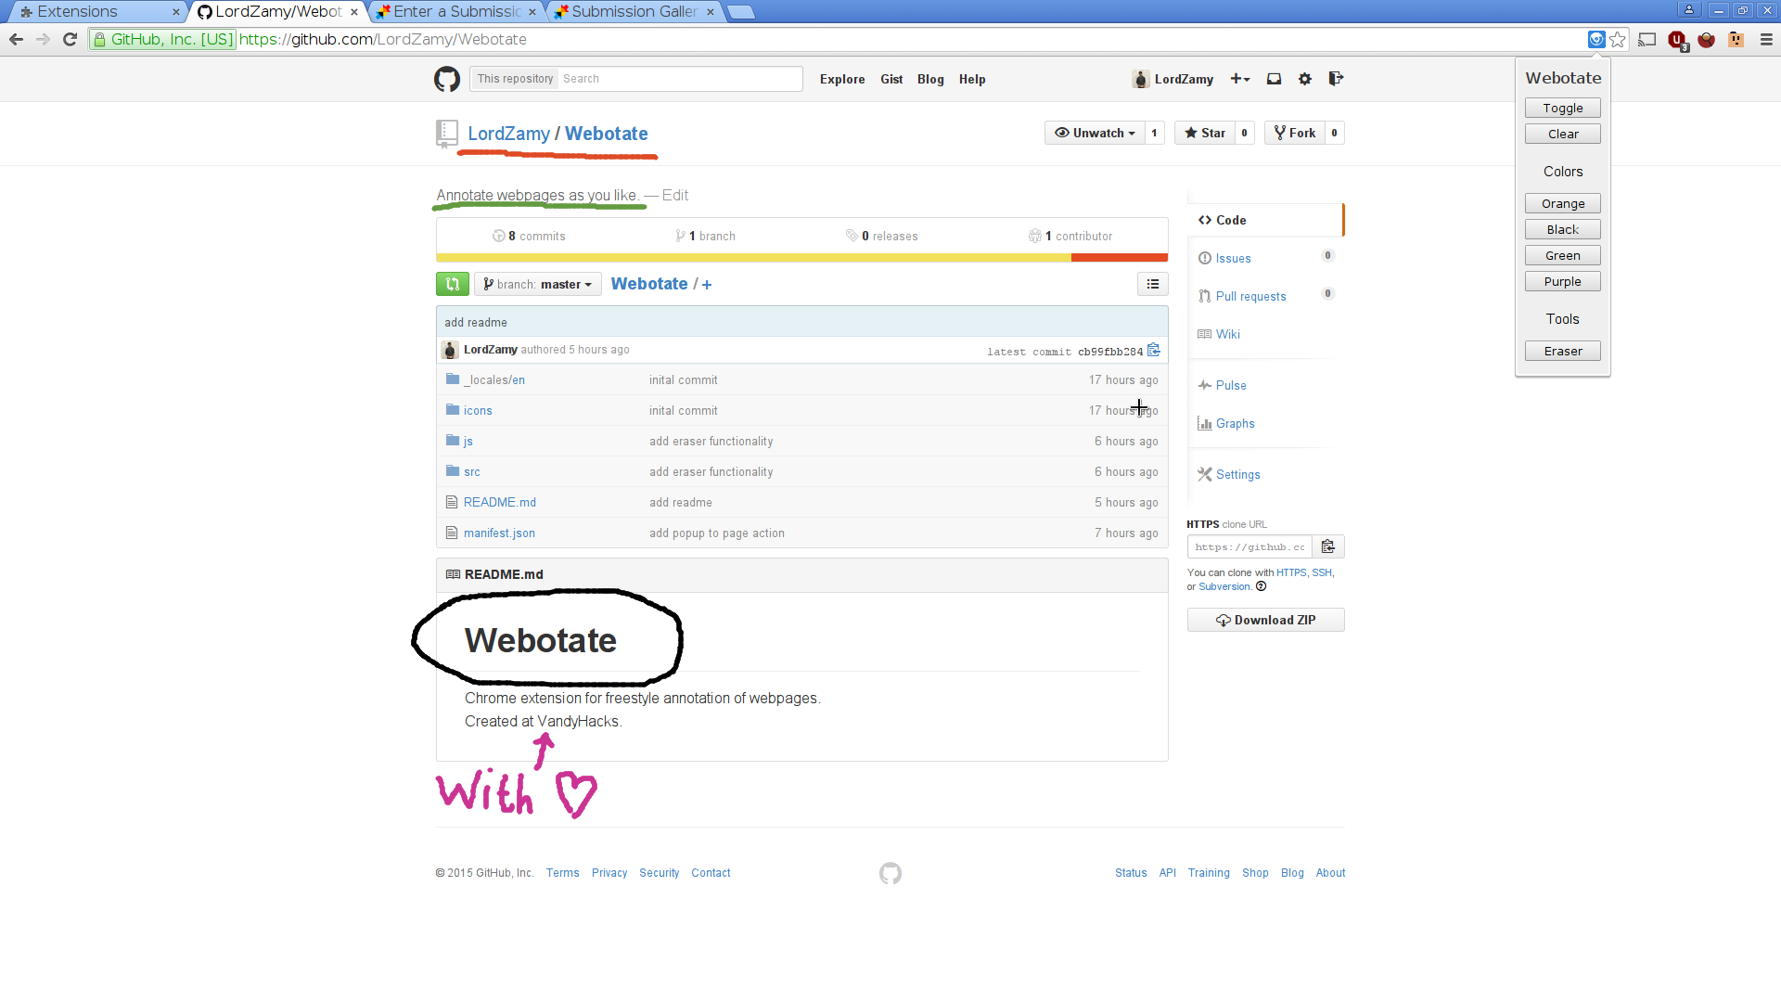Copy HTTPS clone URL to clipboard
Image resolution: width=1781 pixels, height=1002 pixels.
1327,546
